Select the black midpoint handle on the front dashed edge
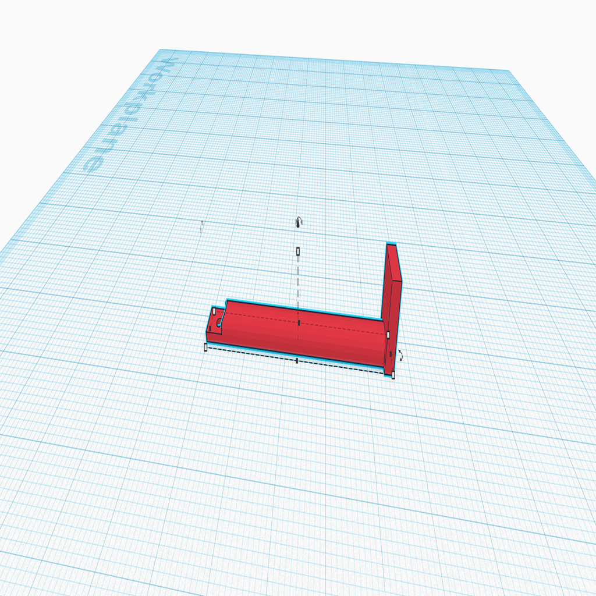Screen dimensions: 596x596 coord(297,360)
